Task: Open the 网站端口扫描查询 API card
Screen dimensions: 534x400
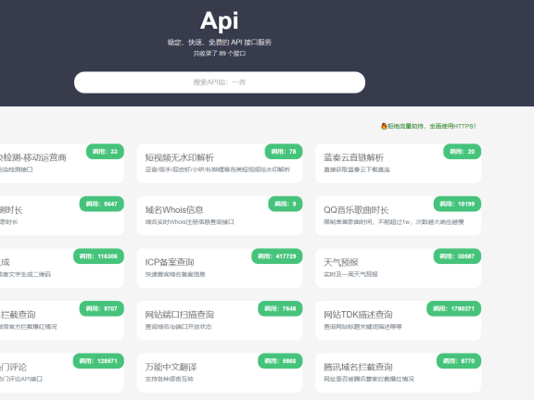Action: [x=220, y=320]
